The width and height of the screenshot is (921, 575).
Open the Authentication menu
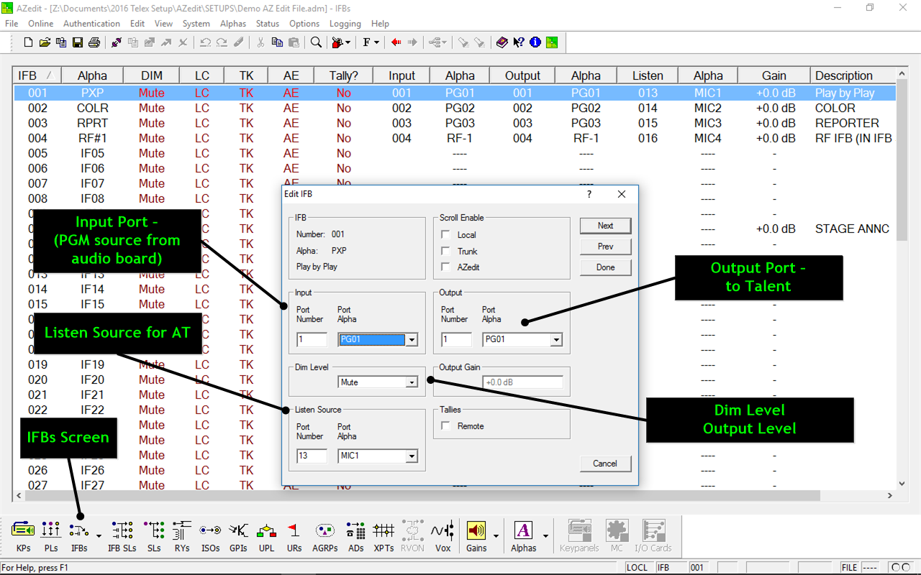click(x=92, y=24)
